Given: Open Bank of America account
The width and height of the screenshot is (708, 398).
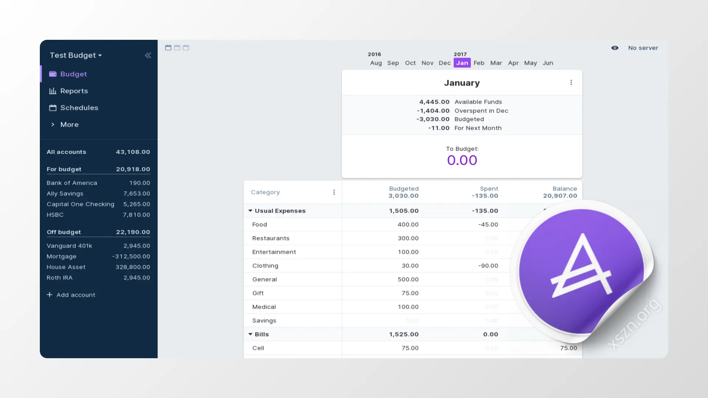Looking at the screenshot, I should [x=98, y=183].
